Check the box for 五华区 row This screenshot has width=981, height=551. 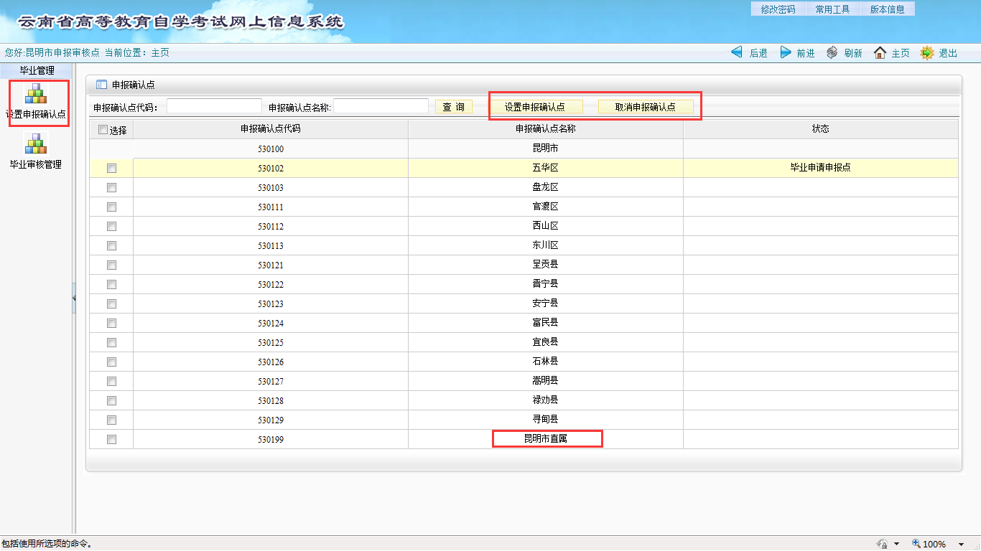click(111, 169)
